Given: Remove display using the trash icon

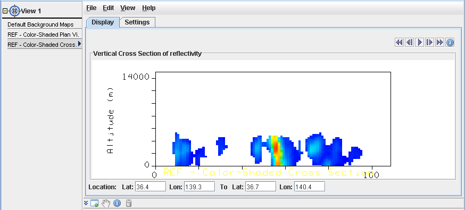Looking at the screenshot, I should (129, 203).
